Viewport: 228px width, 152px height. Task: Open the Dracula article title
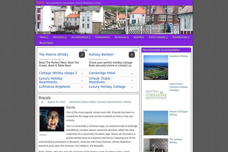pyautogui.click(x=44, y=98)
